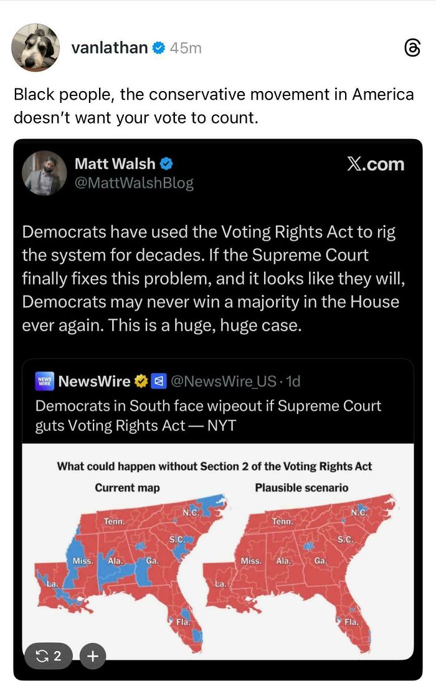Open the X.com source link

point(376,164)
